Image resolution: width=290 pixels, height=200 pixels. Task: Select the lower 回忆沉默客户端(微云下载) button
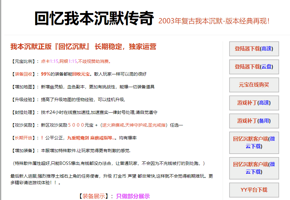(x=254, y=168)
